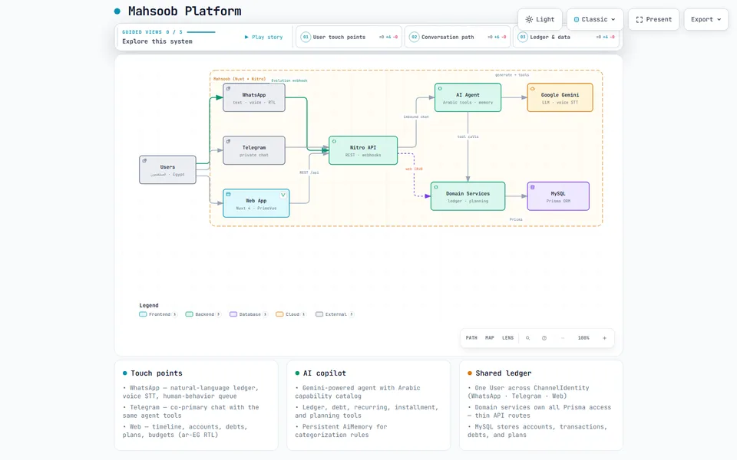
Task: Click the 'generate + tools' edge label
Action: (x=512, y=75)
